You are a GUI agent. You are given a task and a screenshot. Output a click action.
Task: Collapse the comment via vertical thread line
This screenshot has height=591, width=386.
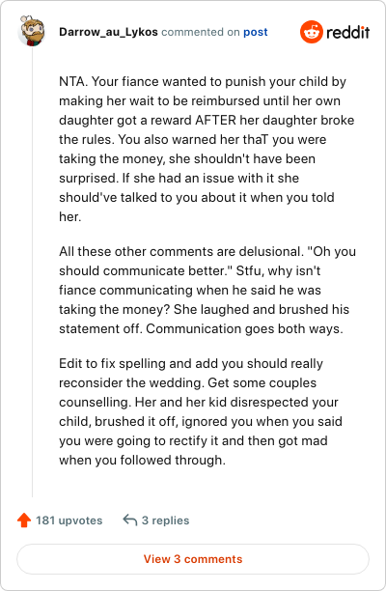point(33,271)
